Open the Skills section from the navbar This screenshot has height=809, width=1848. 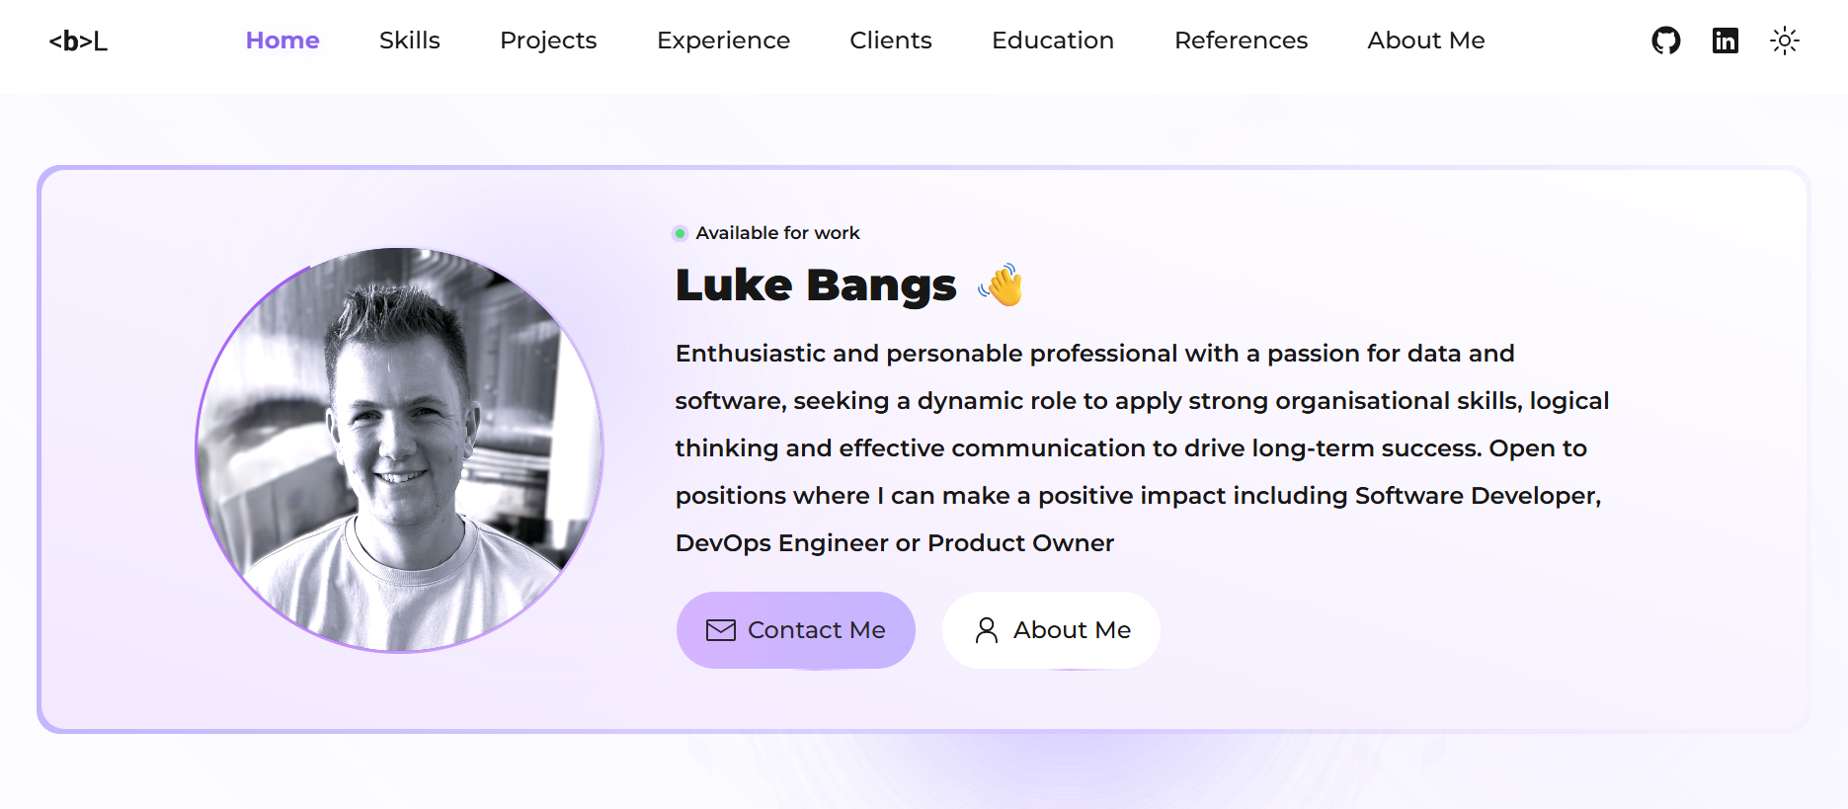[x=409, y=40]
